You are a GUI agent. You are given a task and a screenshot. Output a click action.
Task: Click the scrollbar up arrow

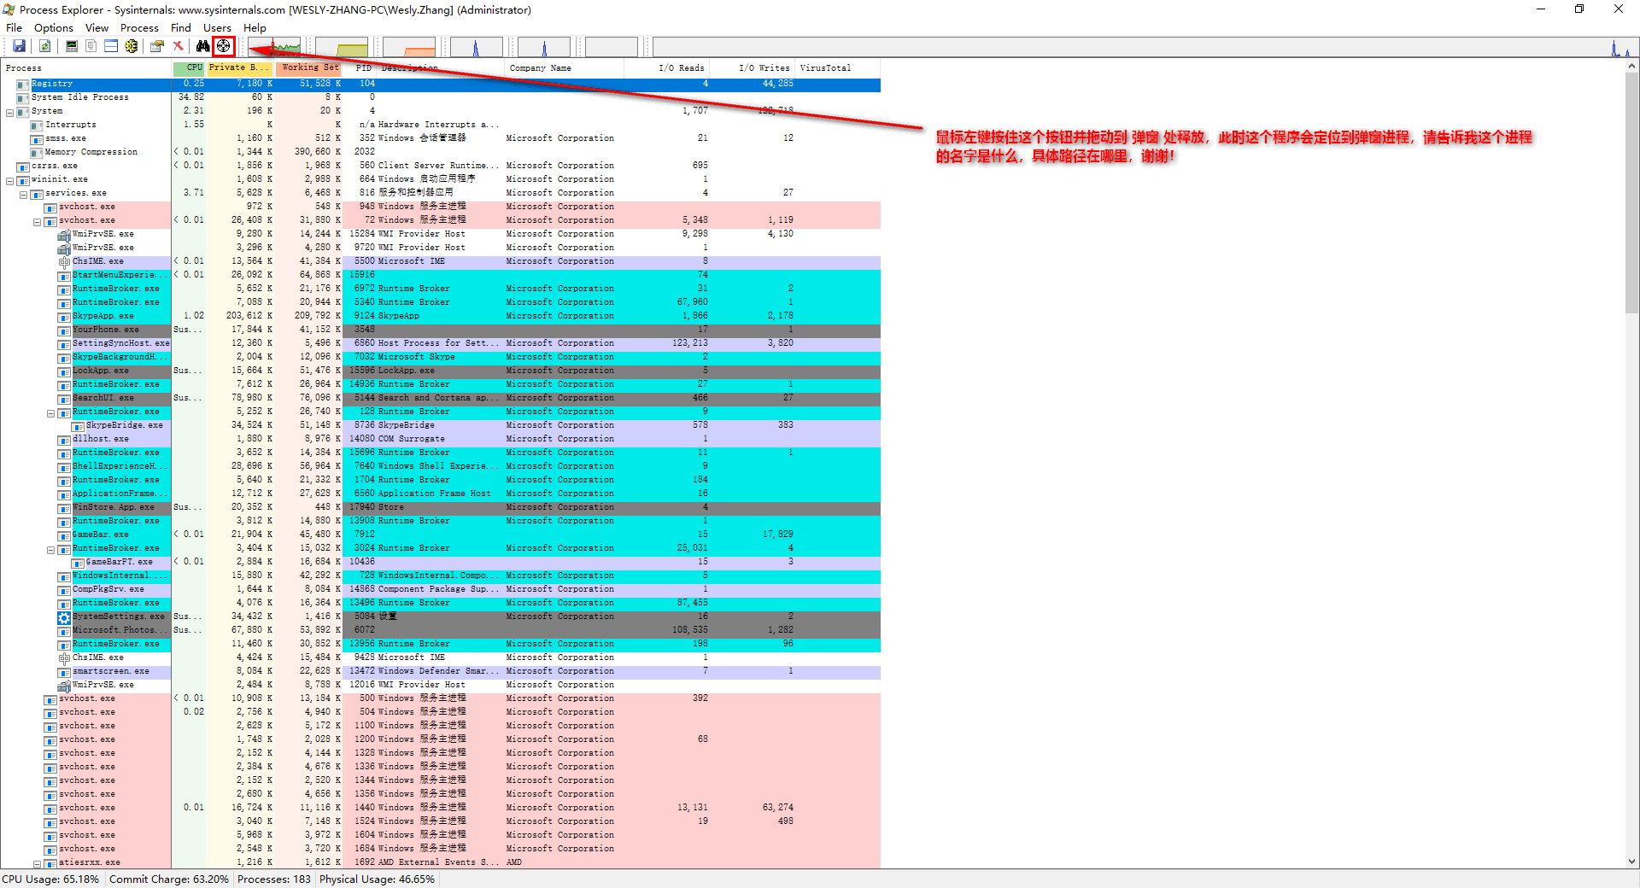tap(1632, 67)
